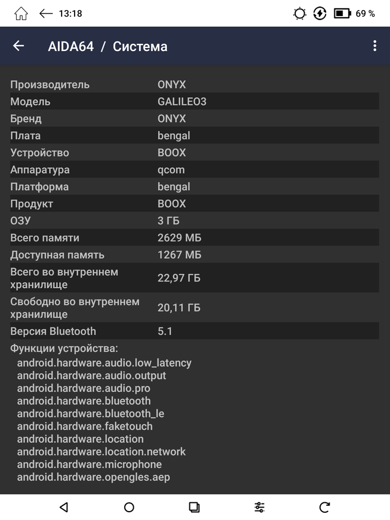Tap the 13:18 clock display
390x520 pixels.
coord(70,13)
